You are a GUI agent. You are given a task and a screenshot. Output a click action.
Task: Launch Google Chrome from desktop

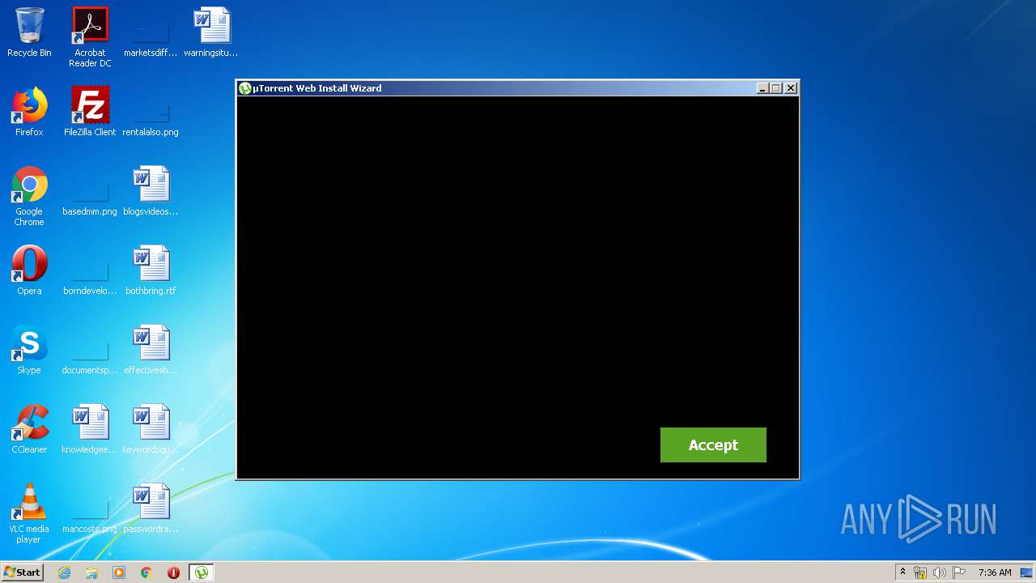29,197
